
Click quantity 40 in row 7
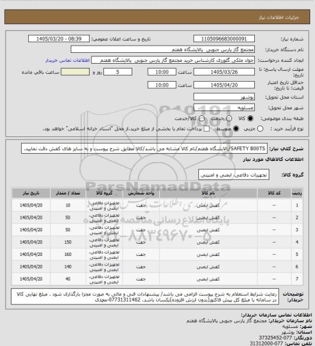68,279
